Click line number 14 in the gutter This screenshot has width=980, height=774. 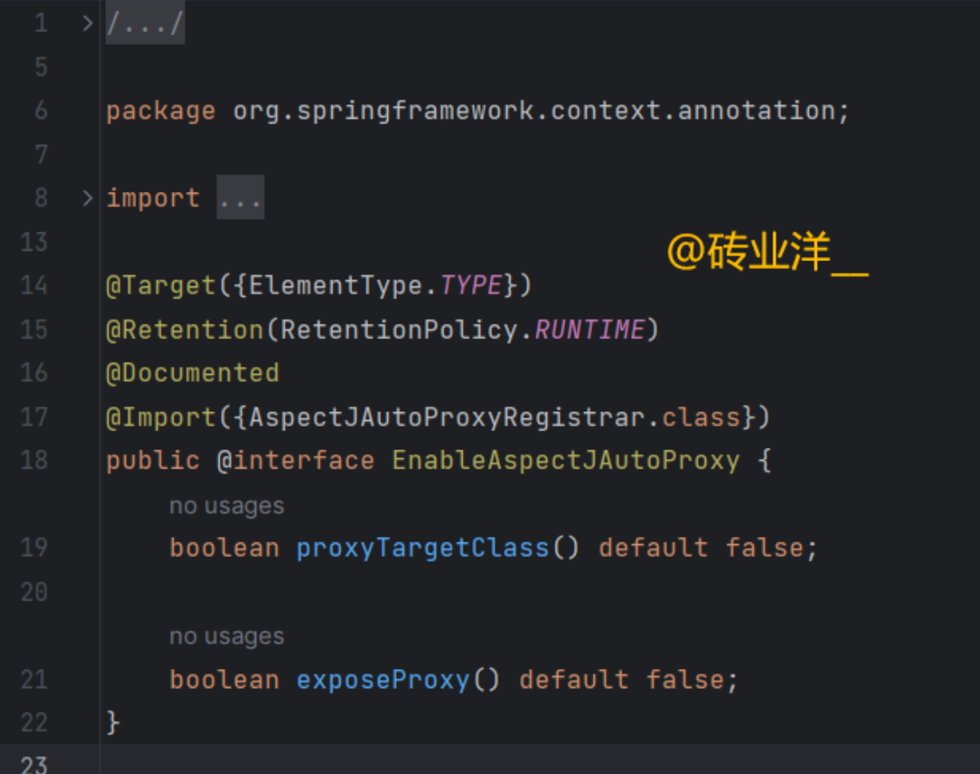coord(34,285)
